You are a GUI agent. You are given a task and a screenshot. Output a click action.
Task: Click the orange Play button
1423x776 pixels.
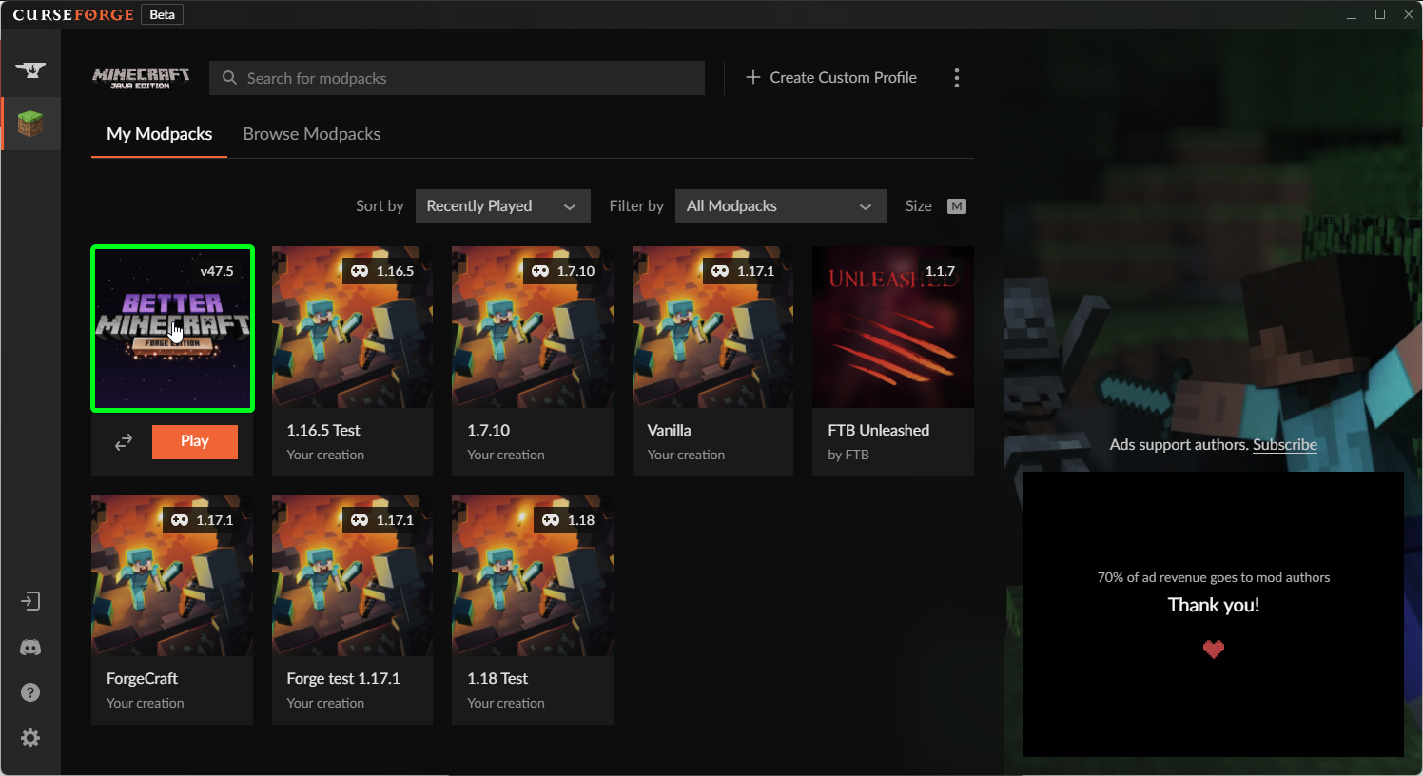point(195,441)
